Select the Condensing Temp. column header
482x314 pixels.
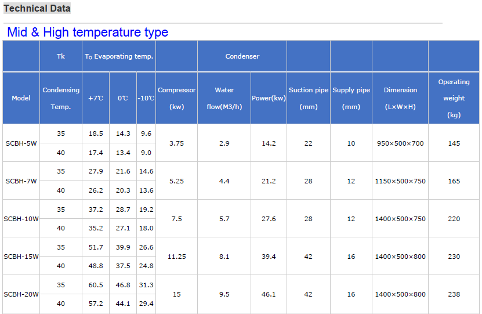tap(61, 98)
